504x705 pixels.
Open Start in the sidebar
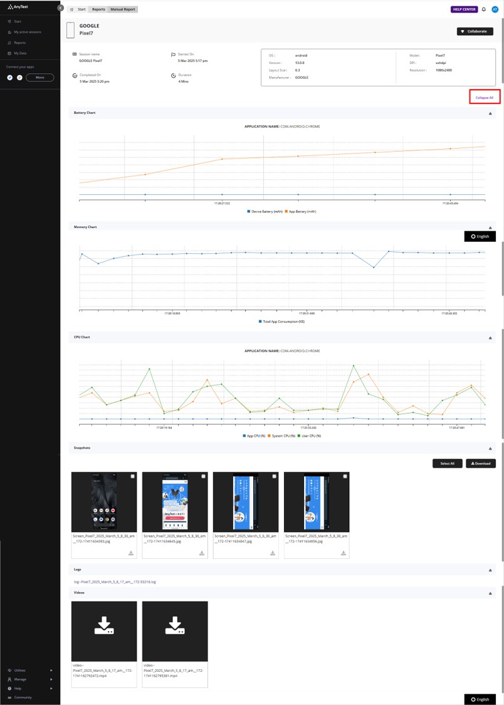pyautogui.click(x=18, y=21)
